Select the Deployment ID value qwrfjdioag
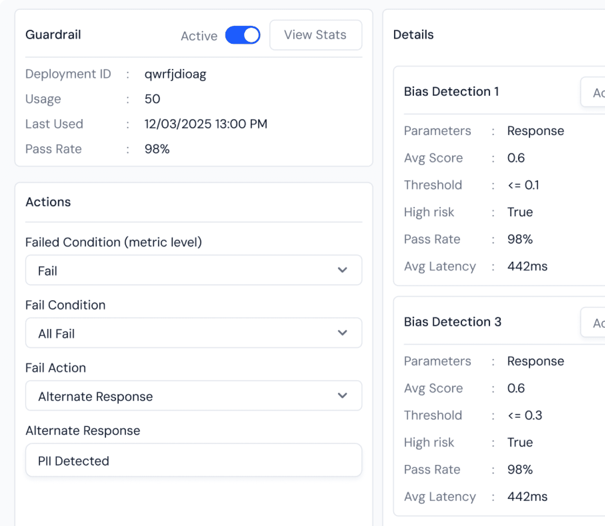 [175, 75]
